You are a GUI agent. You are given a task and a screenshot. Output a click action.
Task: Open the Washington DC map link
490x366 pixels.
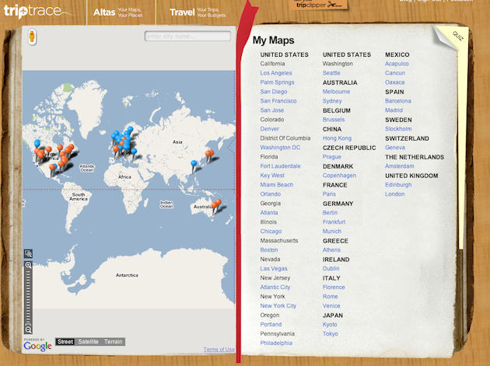[280, 148]
